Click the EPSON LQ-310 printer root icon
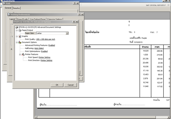This screenshot has width=171, height=119. [x=17, y=27]
